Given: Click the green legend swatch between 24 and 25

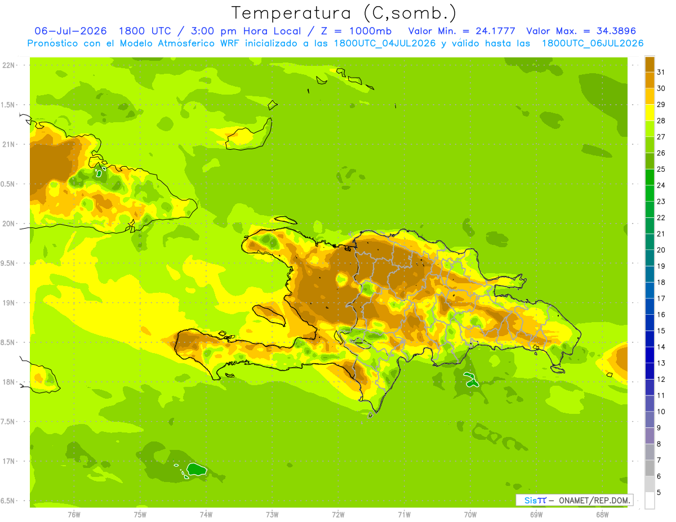Looking at the screenshot, I should 650,177.
